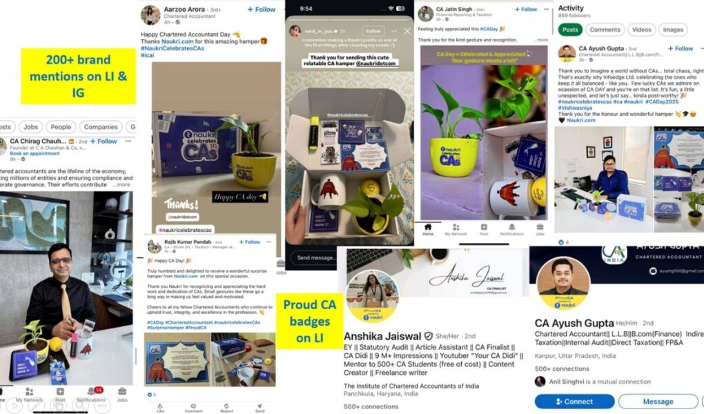Open Jobs briefcase icon under Jatin's post
Screen dimensions: 704x414
(x=540, y=229)
